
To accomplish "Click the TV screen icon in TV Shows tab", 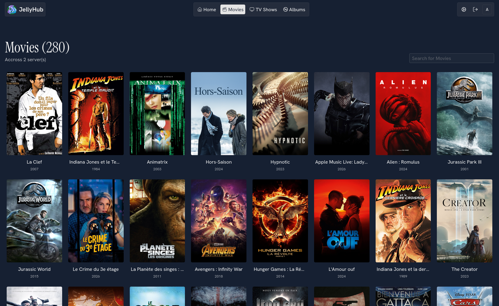I will click(252, 9).
